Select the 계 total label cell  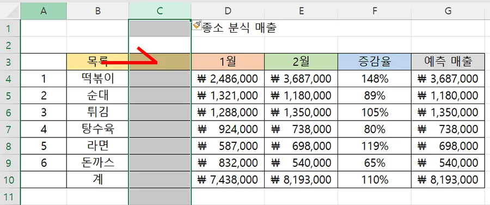[x=98, y=180]
